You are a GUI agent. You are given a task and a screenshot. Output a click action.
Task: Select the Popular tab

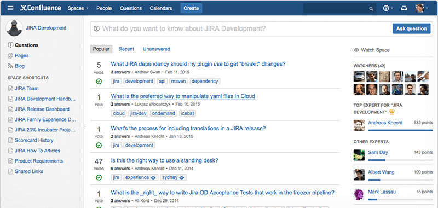[101, 49]
